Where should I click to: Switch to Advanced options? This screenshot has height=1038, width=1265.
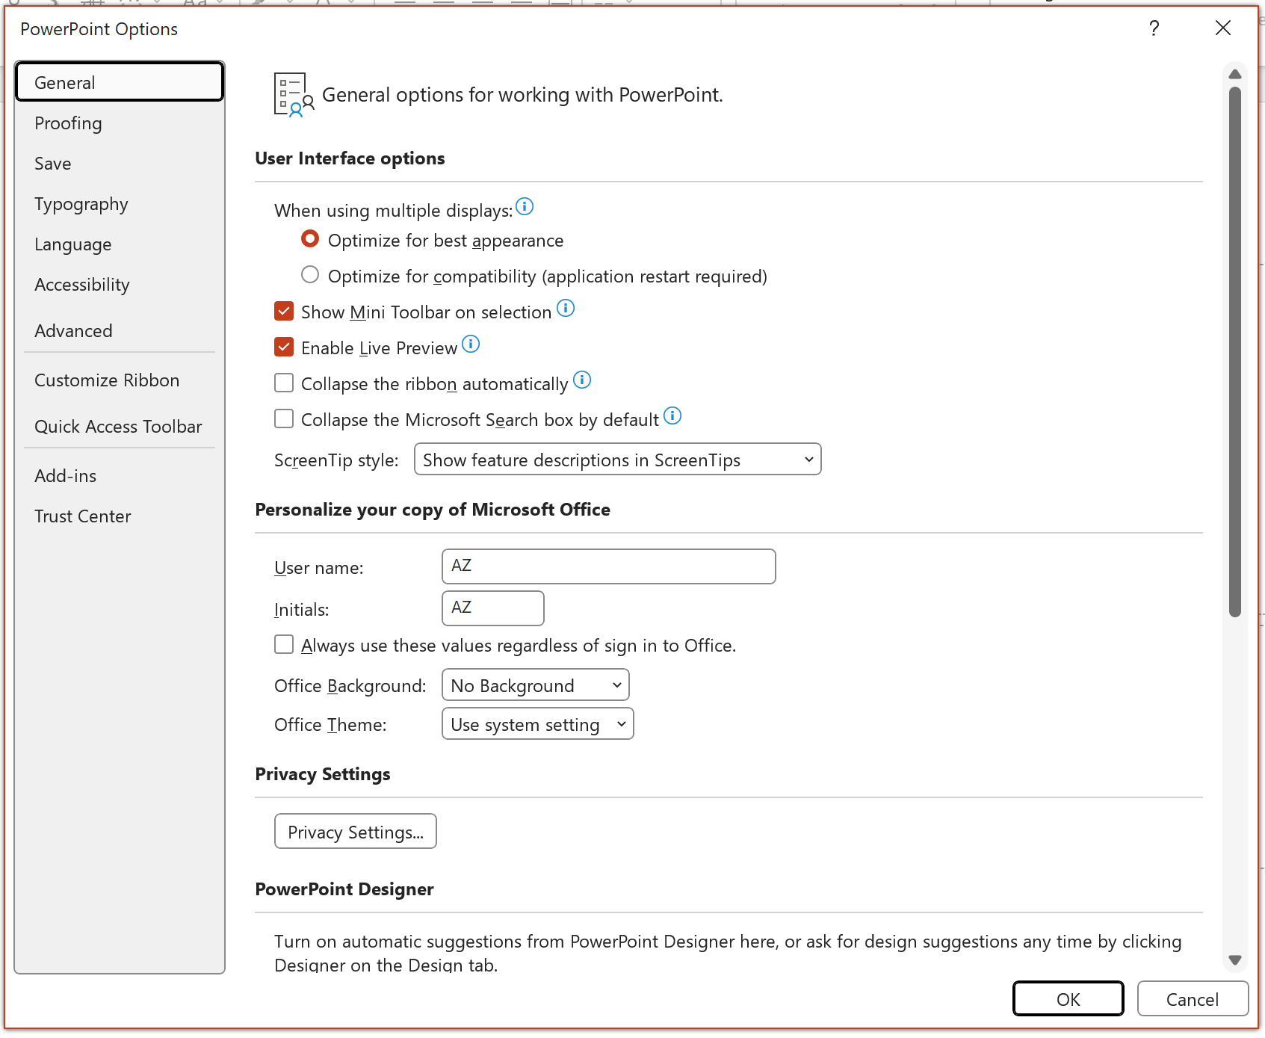120,331
